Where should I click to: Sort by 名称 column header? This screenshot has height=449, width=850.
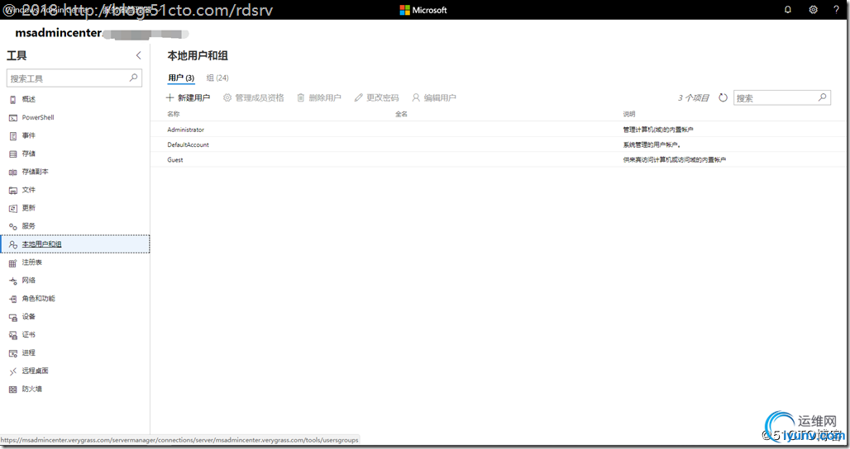coord(174,114)
